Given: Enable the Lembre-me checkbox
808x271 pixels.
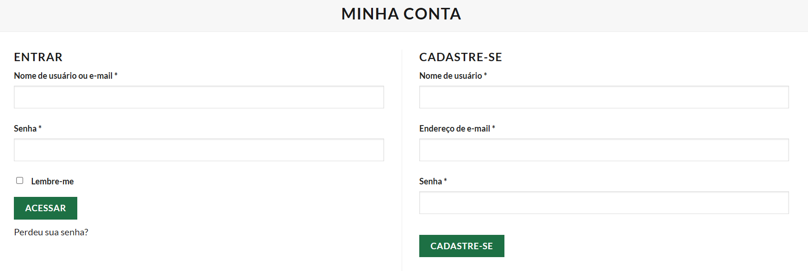Looking at the screenshot, I should [20, 181].
